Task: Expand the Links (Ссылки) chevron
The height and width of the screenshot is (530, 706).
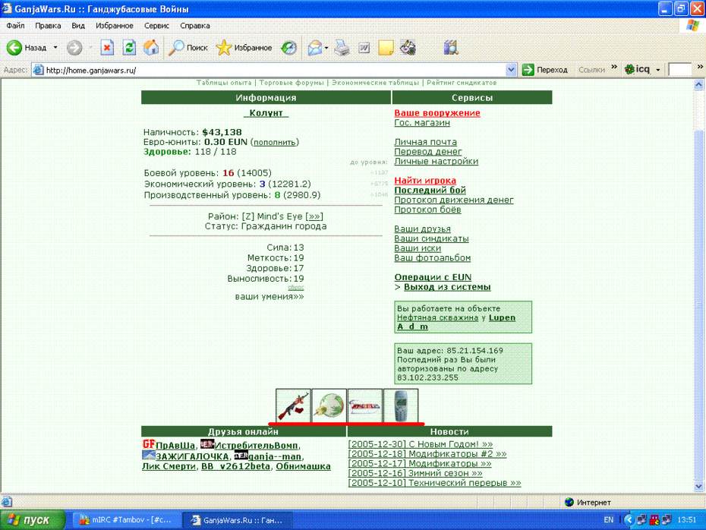Action: pos(614,67)
